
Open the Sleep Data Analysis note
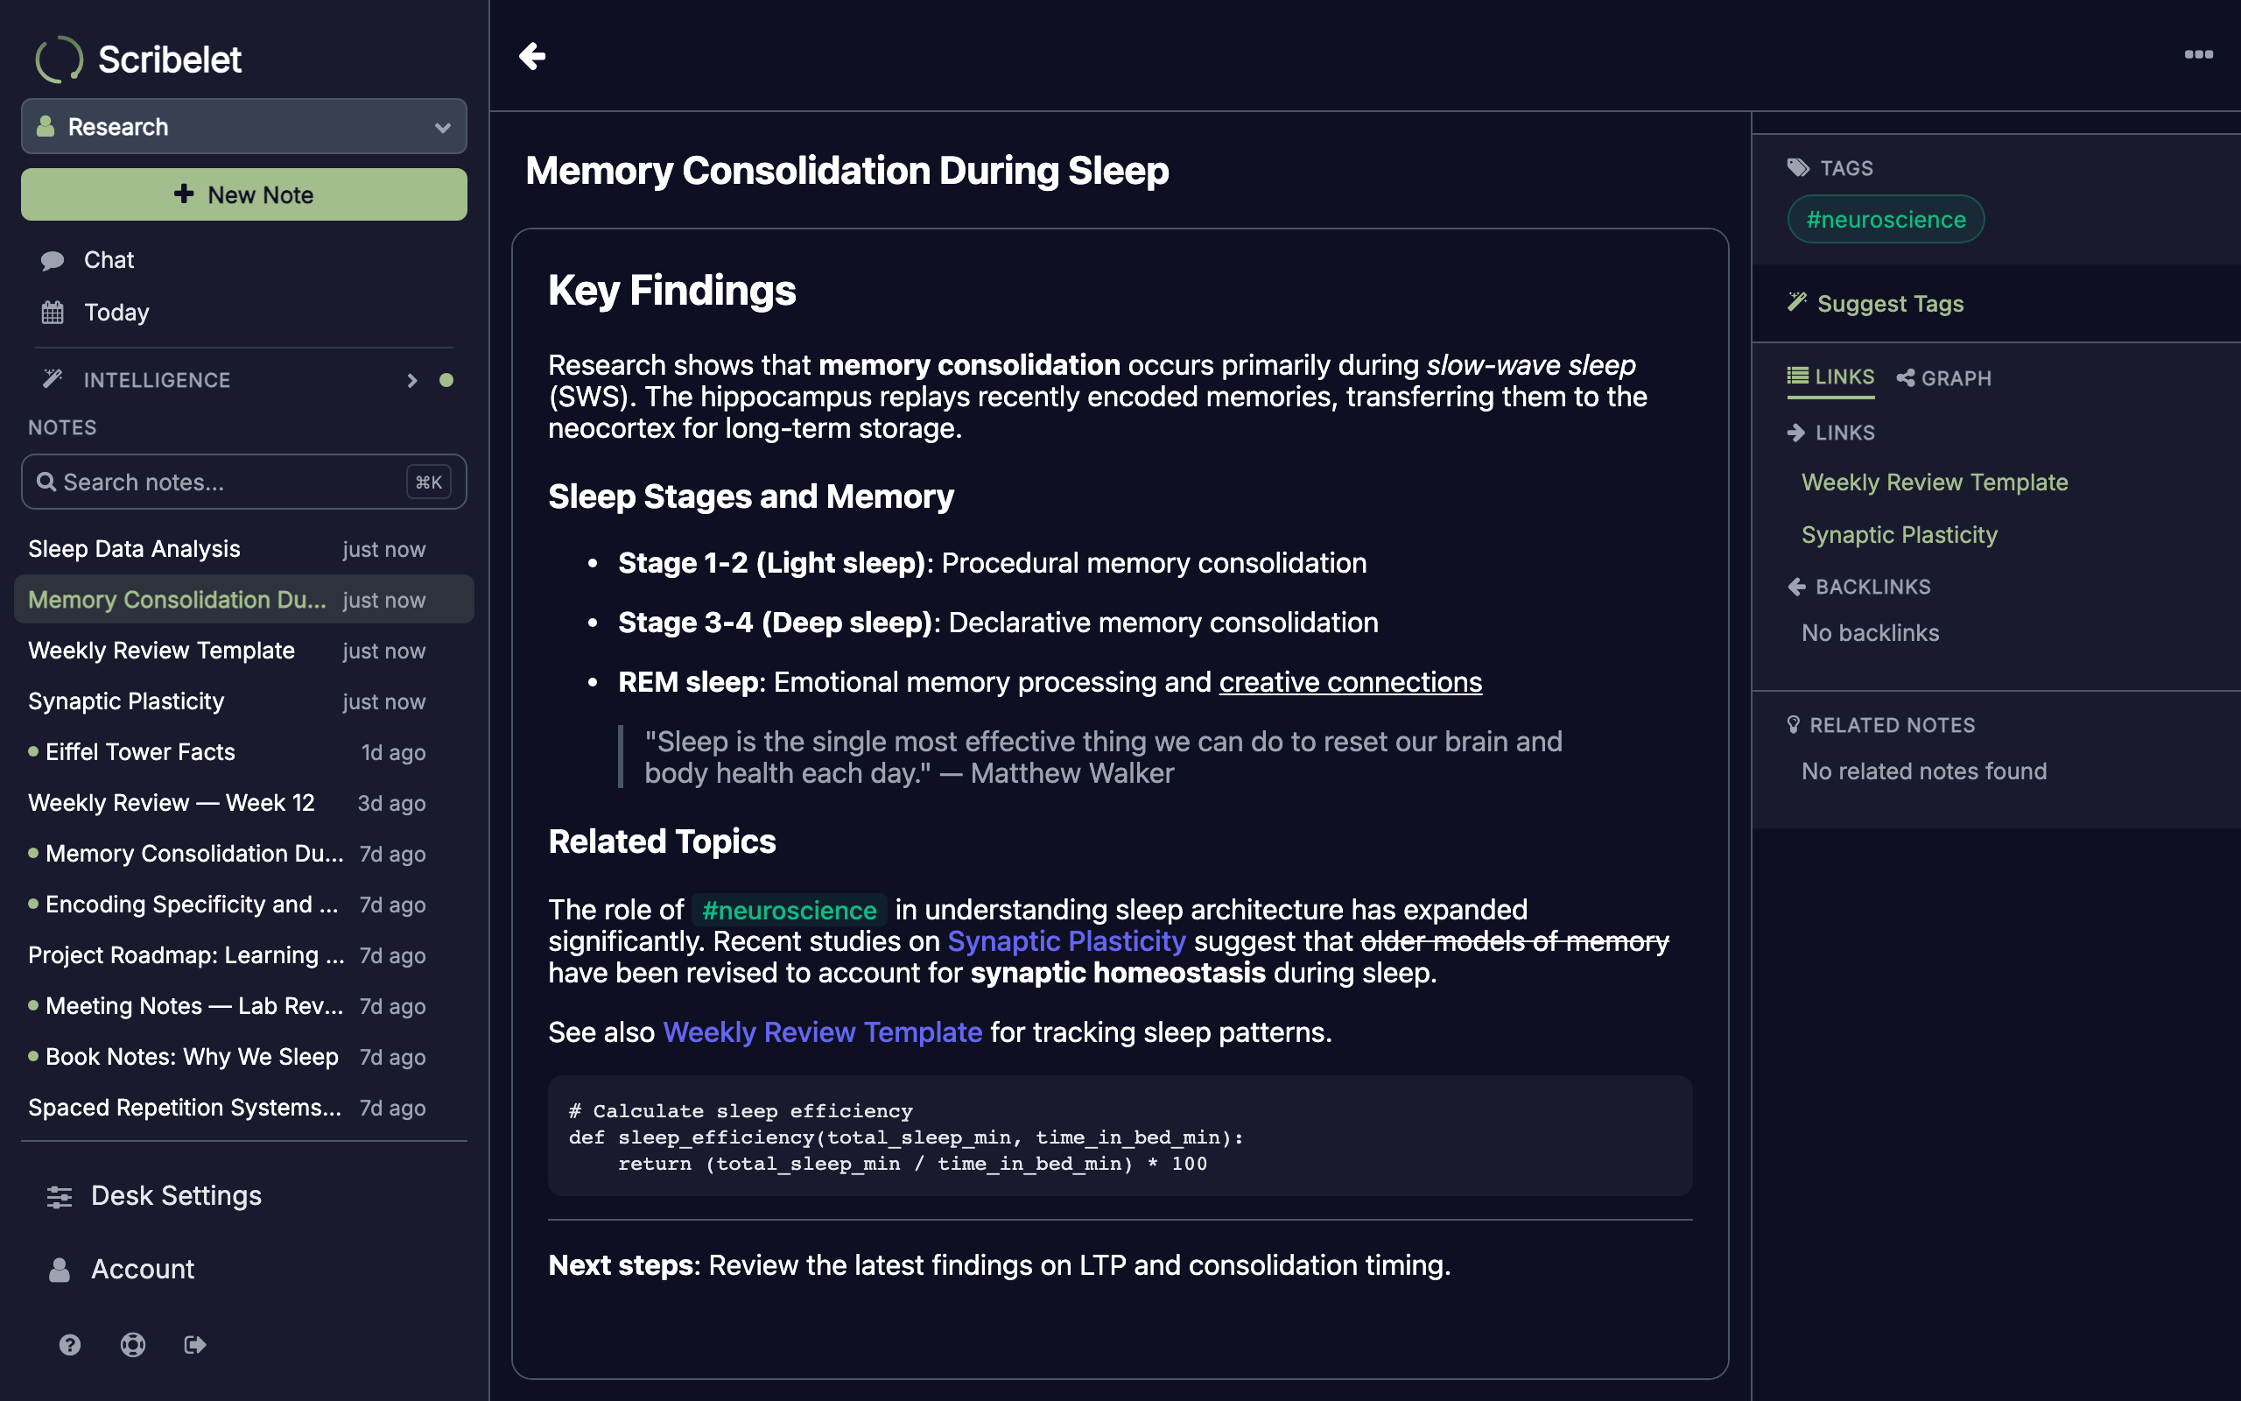tap(243, 548)
